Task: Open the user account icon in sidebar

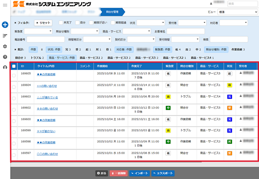Action: [5, 67]
